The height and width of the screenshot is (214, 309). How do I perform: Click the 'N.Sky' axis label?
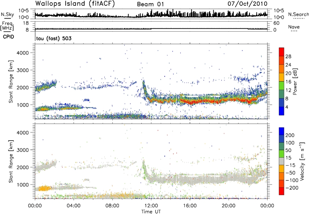[x=7, y=14]
